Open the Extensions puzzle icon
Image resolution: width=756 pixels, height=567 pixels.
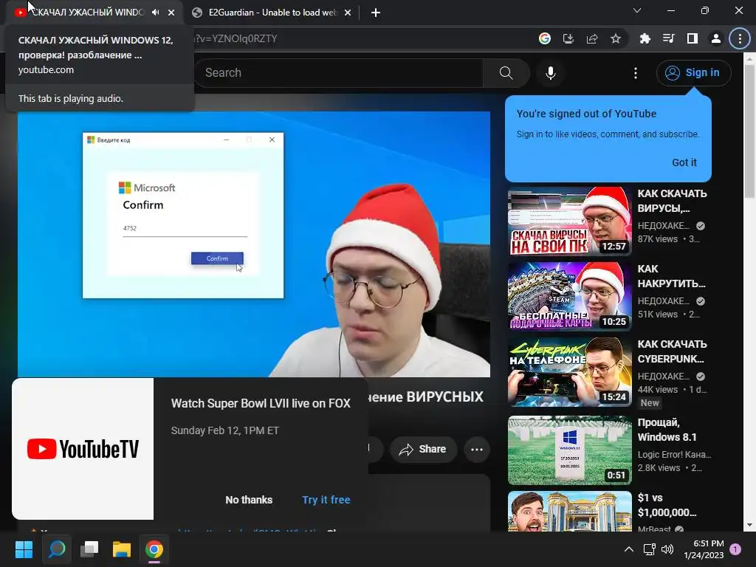coord(645,38)
